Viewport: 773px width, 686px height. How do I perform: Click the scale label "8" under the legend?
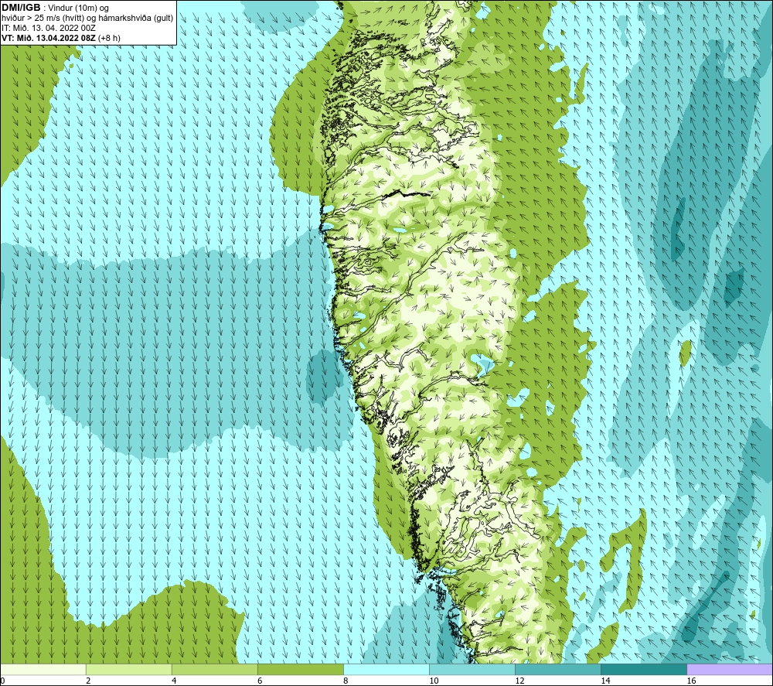pyautogui.click(x=345, y=681)
